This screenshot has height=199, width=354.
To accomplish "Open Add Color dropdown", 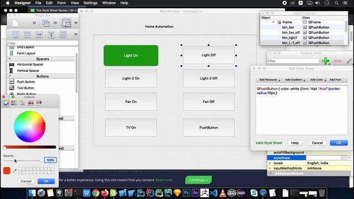I will (318, 80).
